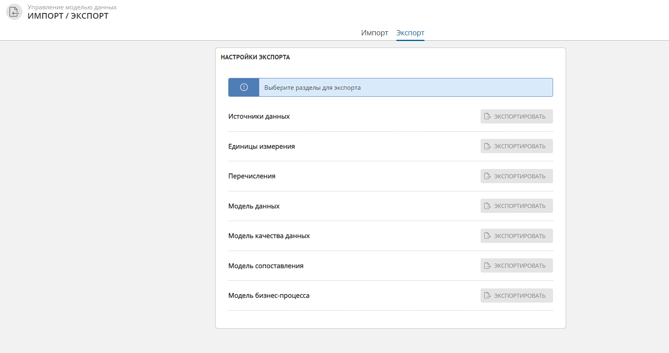Export Модель бизнес-процесса section
The height and width of the screenshot is (353, 669).
point(516,296)
